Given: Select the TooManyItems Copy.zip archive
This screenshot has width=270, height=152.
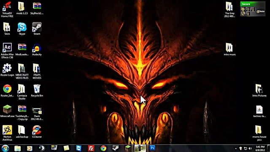Looking at the screenshot, I should [x=22, y=112].
